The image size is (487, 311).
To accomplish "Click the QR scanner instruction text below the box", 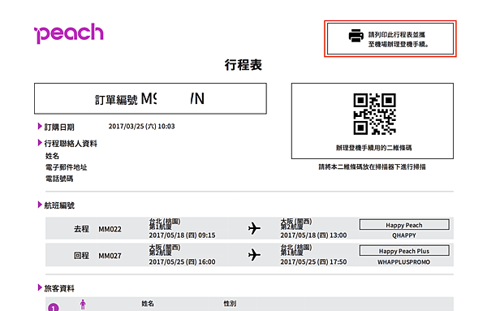I will 372,166.
